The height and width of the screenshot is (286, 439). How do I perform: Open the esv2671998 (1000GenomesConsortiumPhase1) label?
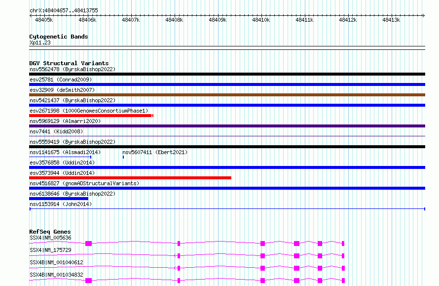point(89,111)
